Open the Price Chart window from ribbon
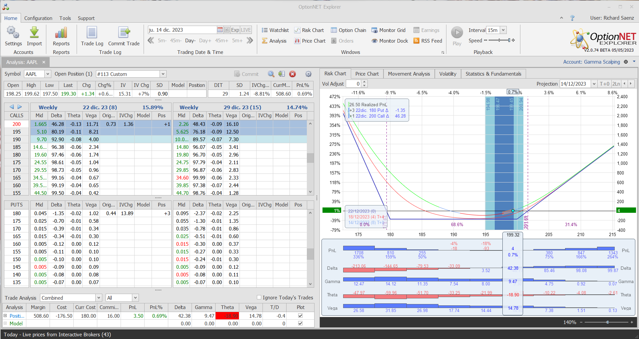The width and height of the screenshot is (639, 339). click(x=310, y=41)
